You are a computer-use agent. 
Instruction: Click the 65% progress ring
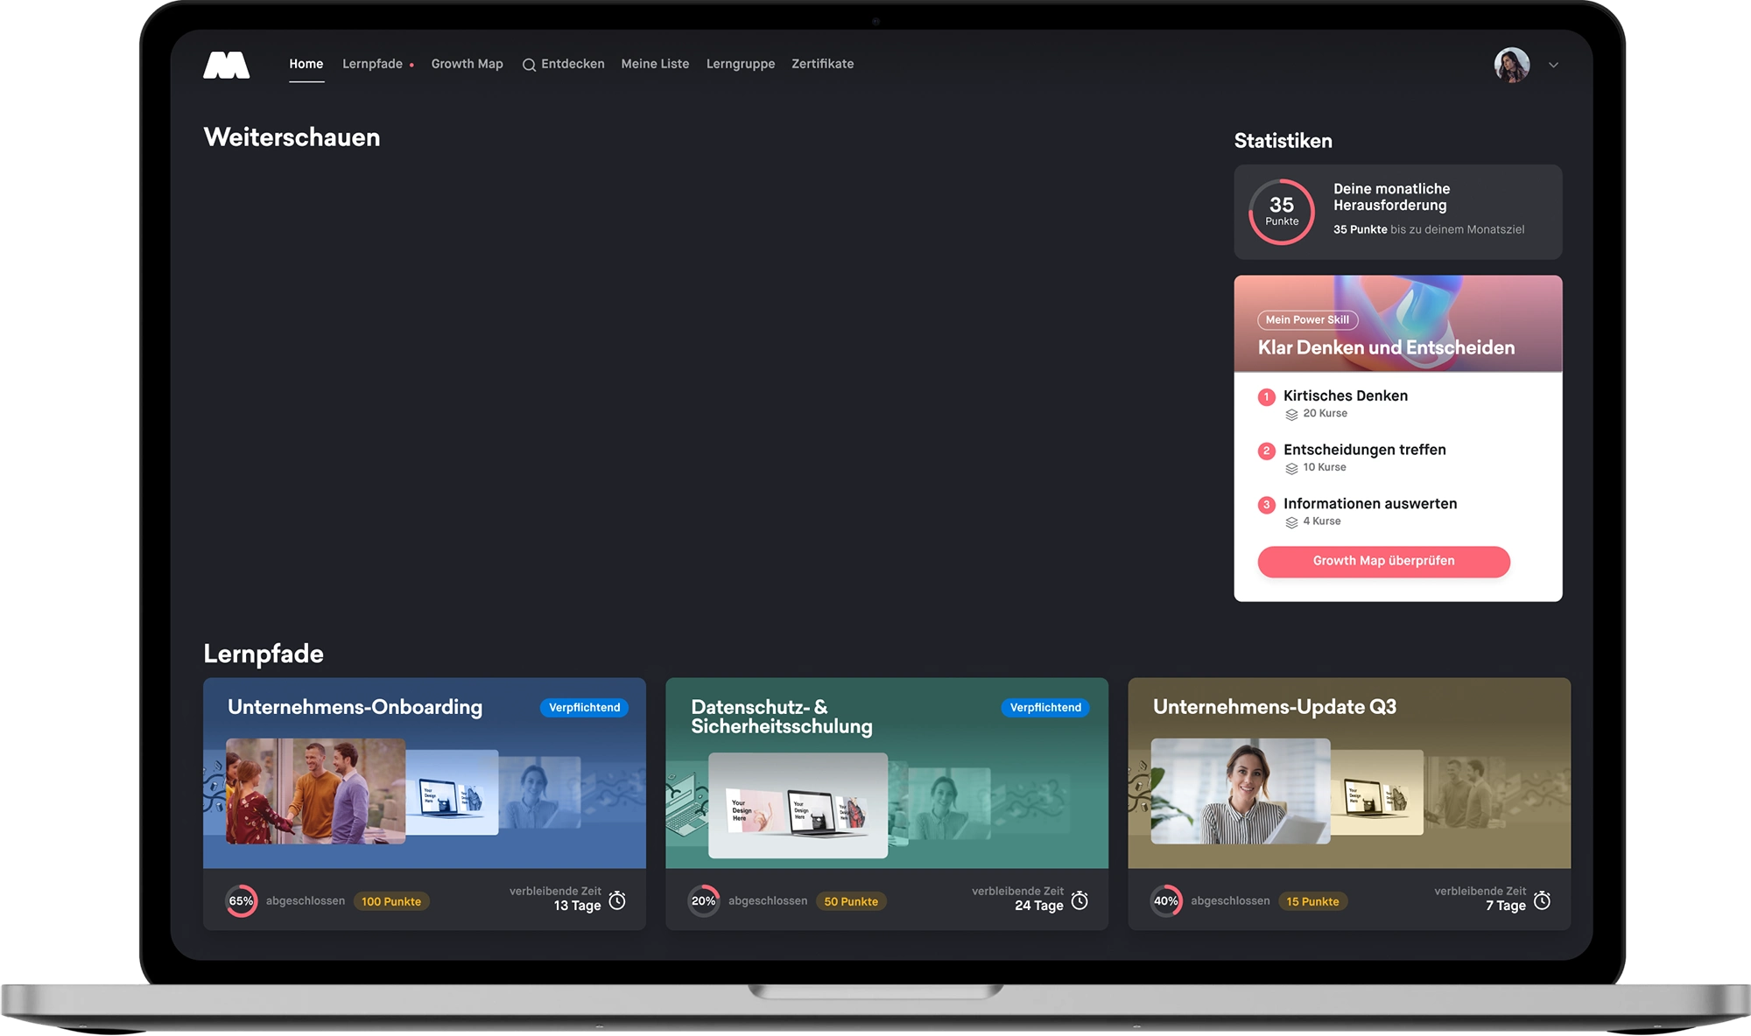click(x=241, y=899)
